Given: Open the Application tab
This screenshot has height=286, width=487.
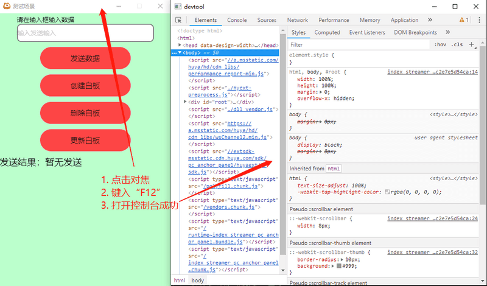Looking at the screenshot, I should click(404, 20).
